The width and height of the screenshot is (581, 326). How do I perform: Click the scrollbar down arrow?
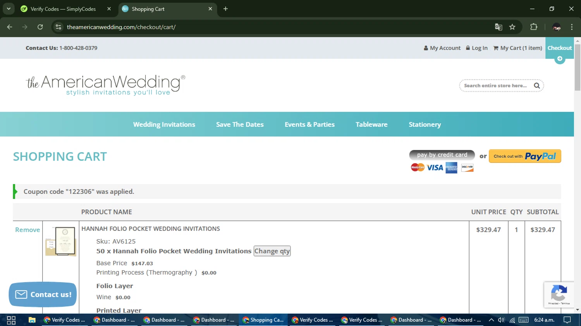tap(578, 310)
